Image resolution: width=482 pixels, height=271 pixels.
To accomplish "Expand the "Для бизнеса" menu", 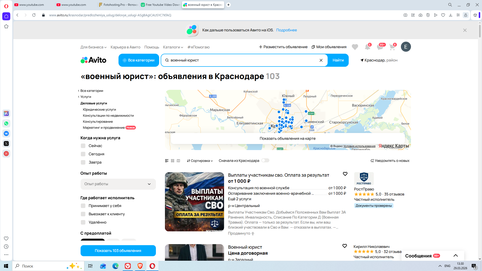I will tap(93, 47).
